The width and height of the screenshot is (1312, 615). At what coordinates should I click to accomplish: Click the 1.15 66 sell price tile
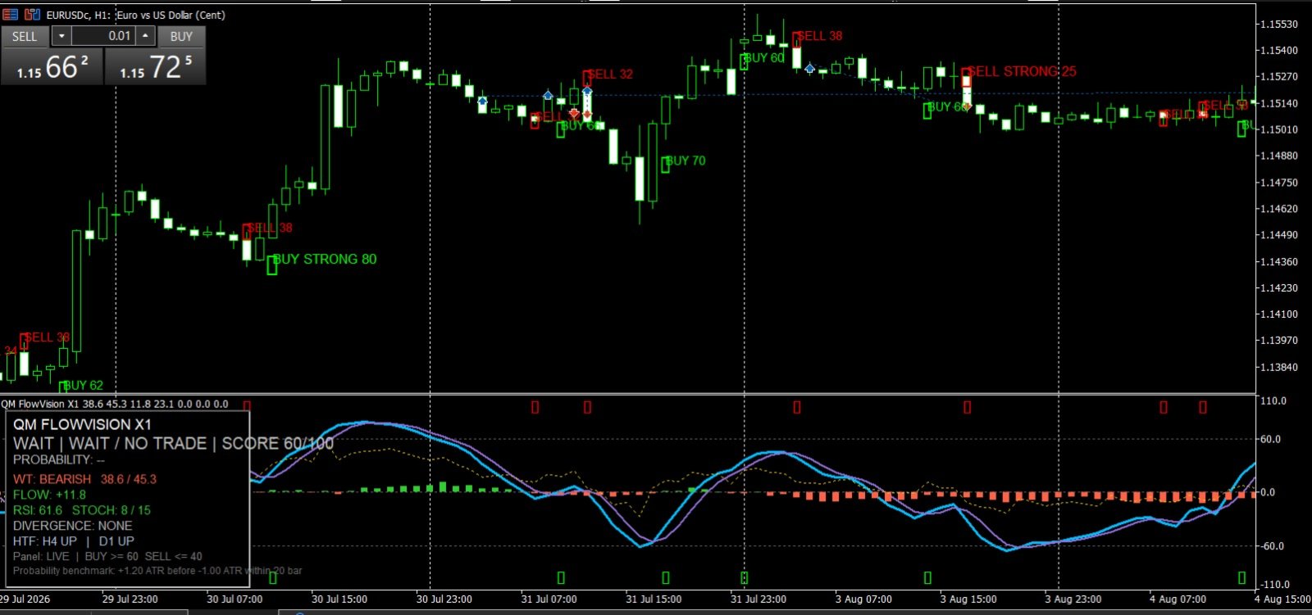pos(52,66)
